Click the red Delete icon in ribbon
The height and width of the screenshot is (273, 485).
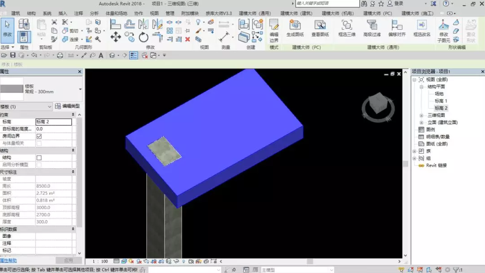(188, 40)
